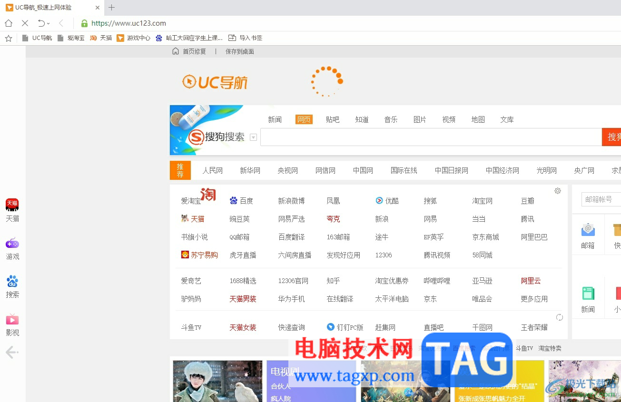The image size is (621, 402).
Task: Open girl with bird thumbnail
Action: [217, 381]
